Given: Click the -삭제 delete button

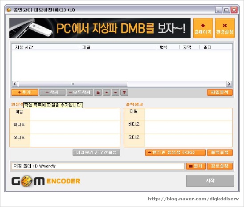Looking at the screenshot, I should [53, 93].
